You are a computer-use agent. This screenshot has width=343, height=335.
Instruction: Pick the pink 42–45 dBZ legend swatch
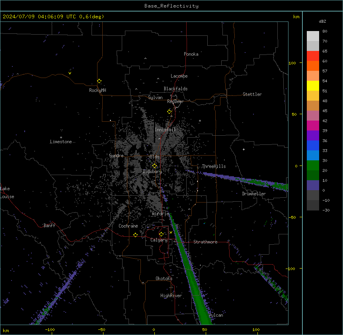(x=313, y=115)
